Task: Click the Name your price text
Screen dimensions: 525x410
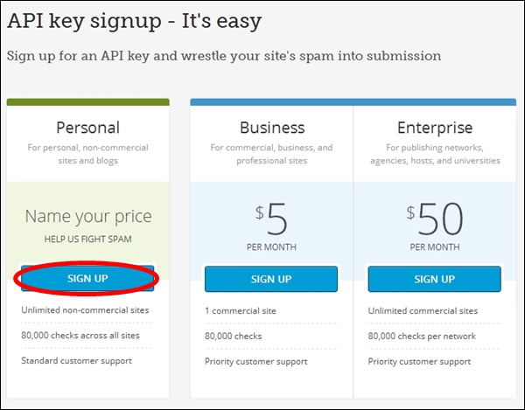Action: (88, 217)
